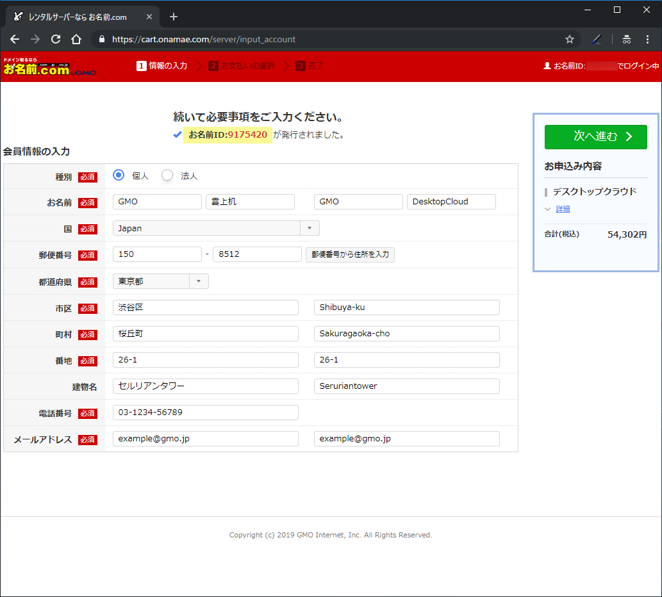
Task: Bookmark this page with star icon
Action: tap(570, 39)
